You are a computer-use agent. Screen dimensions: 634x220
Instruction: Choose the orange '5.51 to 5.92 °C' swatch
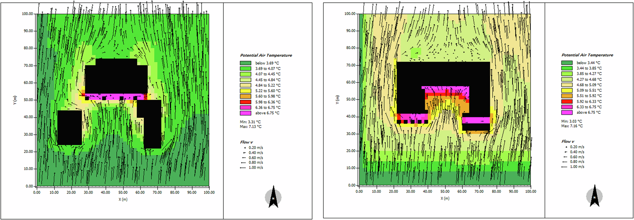click(567, 96)
